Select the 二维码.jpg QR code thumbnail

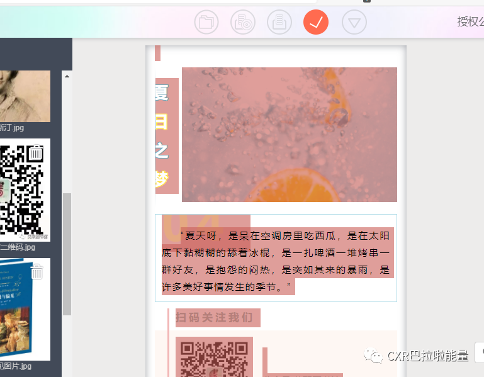(x=25, y=190)
